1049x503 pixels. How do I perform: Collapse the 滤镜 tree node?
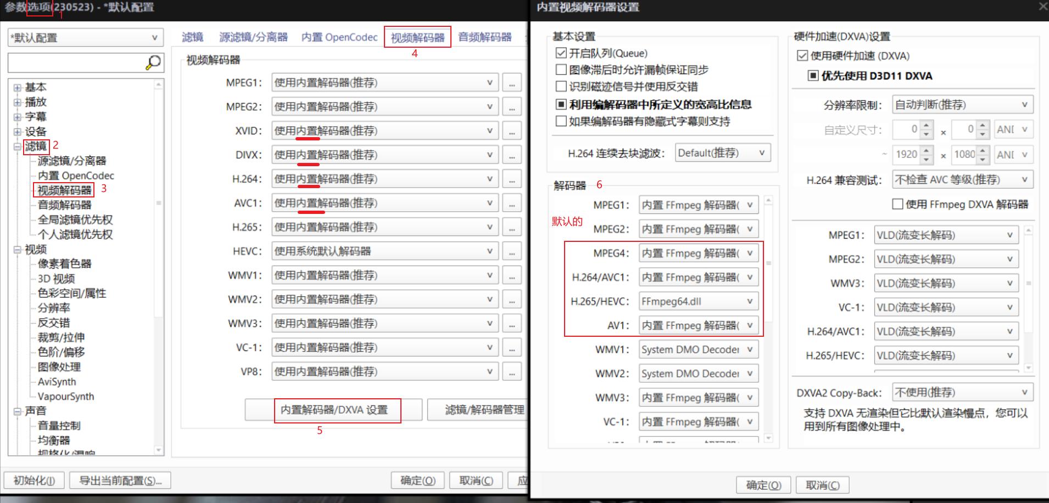pyautogui.click(x=16, y=146)
